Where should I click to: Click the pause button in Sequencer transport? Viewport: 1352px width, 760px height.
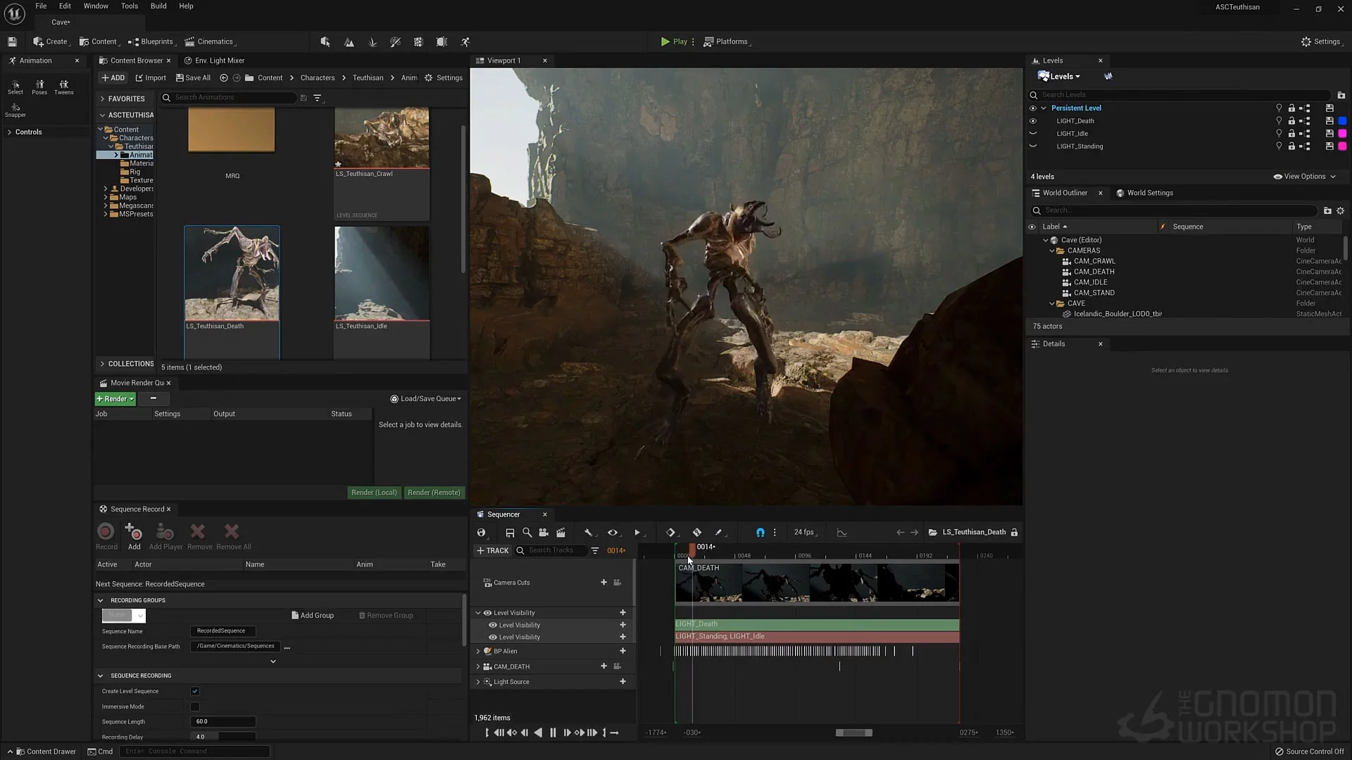pos(553,733)
